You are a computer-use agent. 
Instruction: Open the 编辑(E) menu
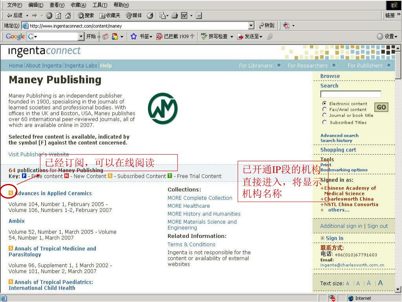pyautogui.click(x=36, y=5)
